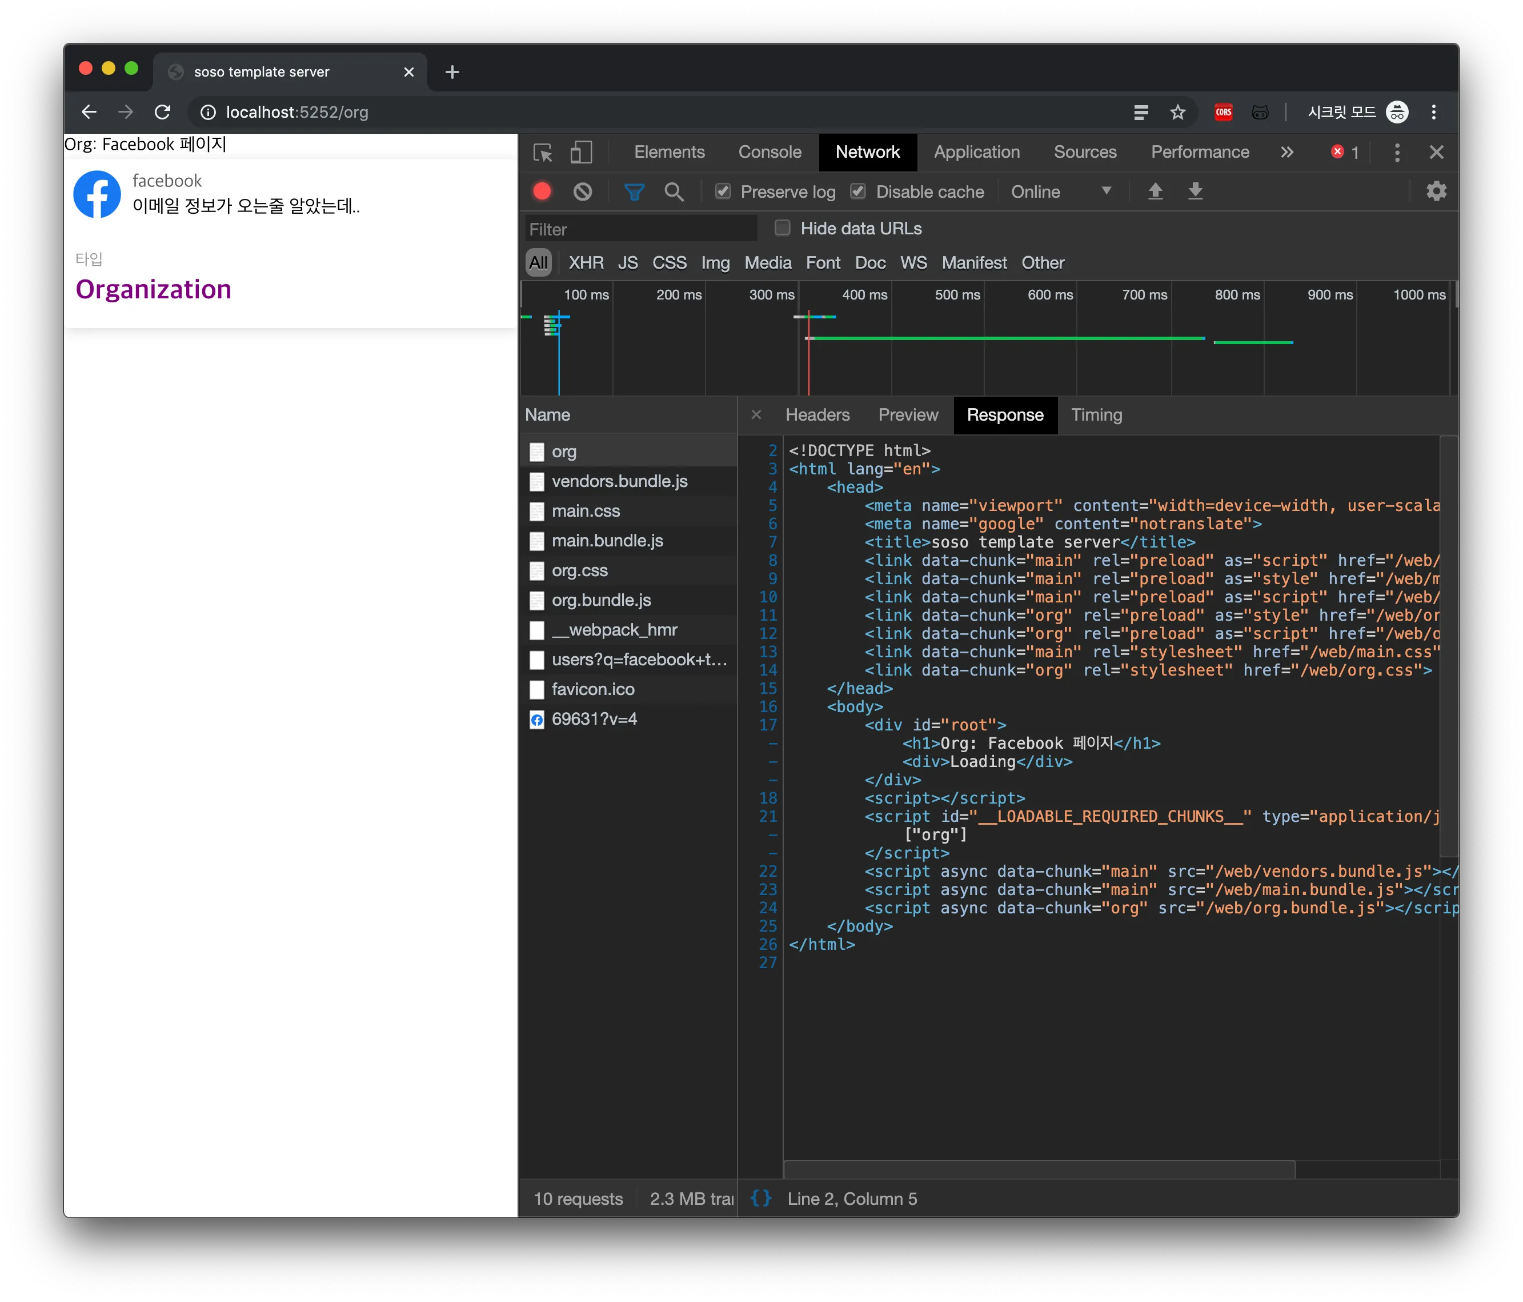Switch to the Elements tab
The width and height of the screenshot is (1523, 1302).
click(x=669, y=152)
